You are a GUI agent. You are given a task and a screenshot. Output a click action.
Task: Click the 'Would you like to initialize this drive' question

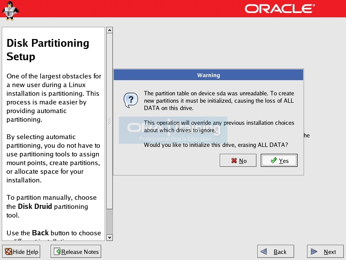pos(216,145)
